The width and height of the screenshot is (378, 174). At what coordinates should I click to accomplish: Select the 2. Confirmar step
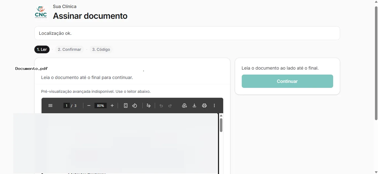pos(70,49)
